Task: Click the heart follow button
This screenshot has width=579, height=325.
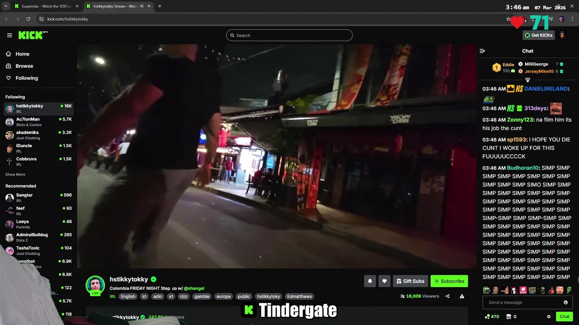Action: click(384, 281)
